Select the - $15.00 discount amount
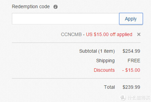Screen dimensions: 151x102 tap(131, 70)
